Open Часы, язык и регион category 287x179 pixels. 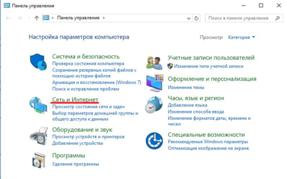point(196,98)
